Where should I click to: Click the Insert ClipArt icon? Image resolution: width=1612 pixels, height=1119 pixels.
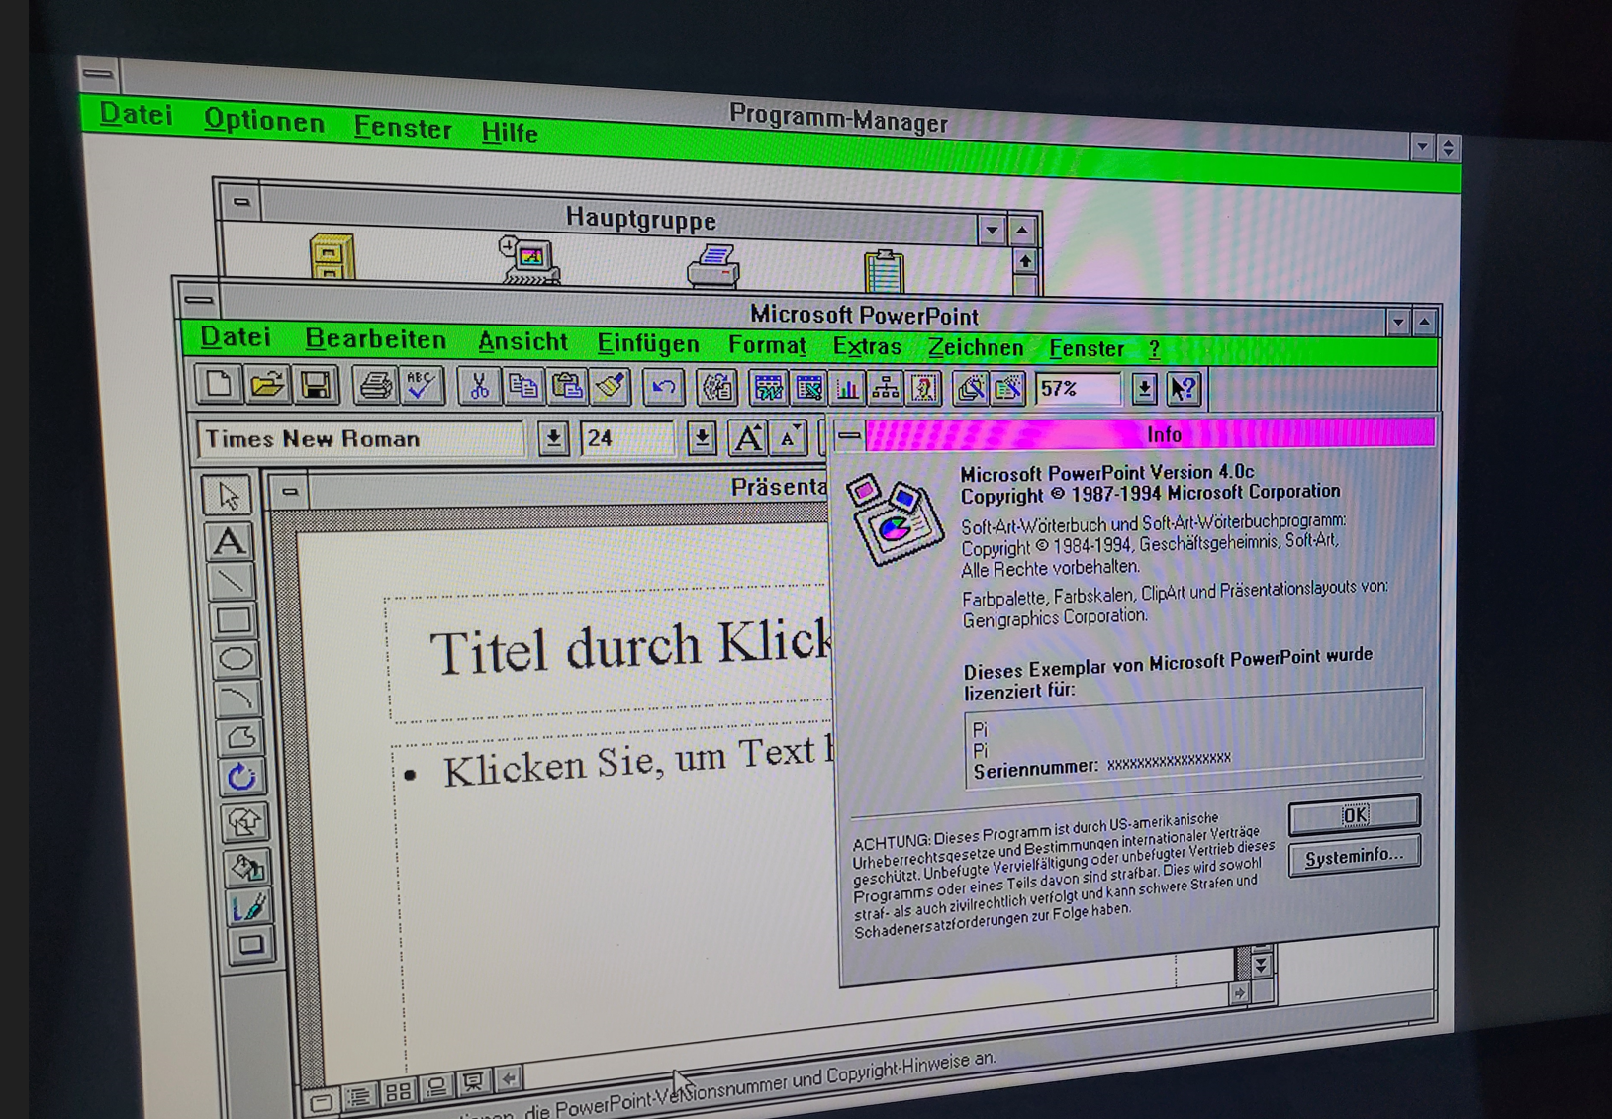click(x=924, y=389)
